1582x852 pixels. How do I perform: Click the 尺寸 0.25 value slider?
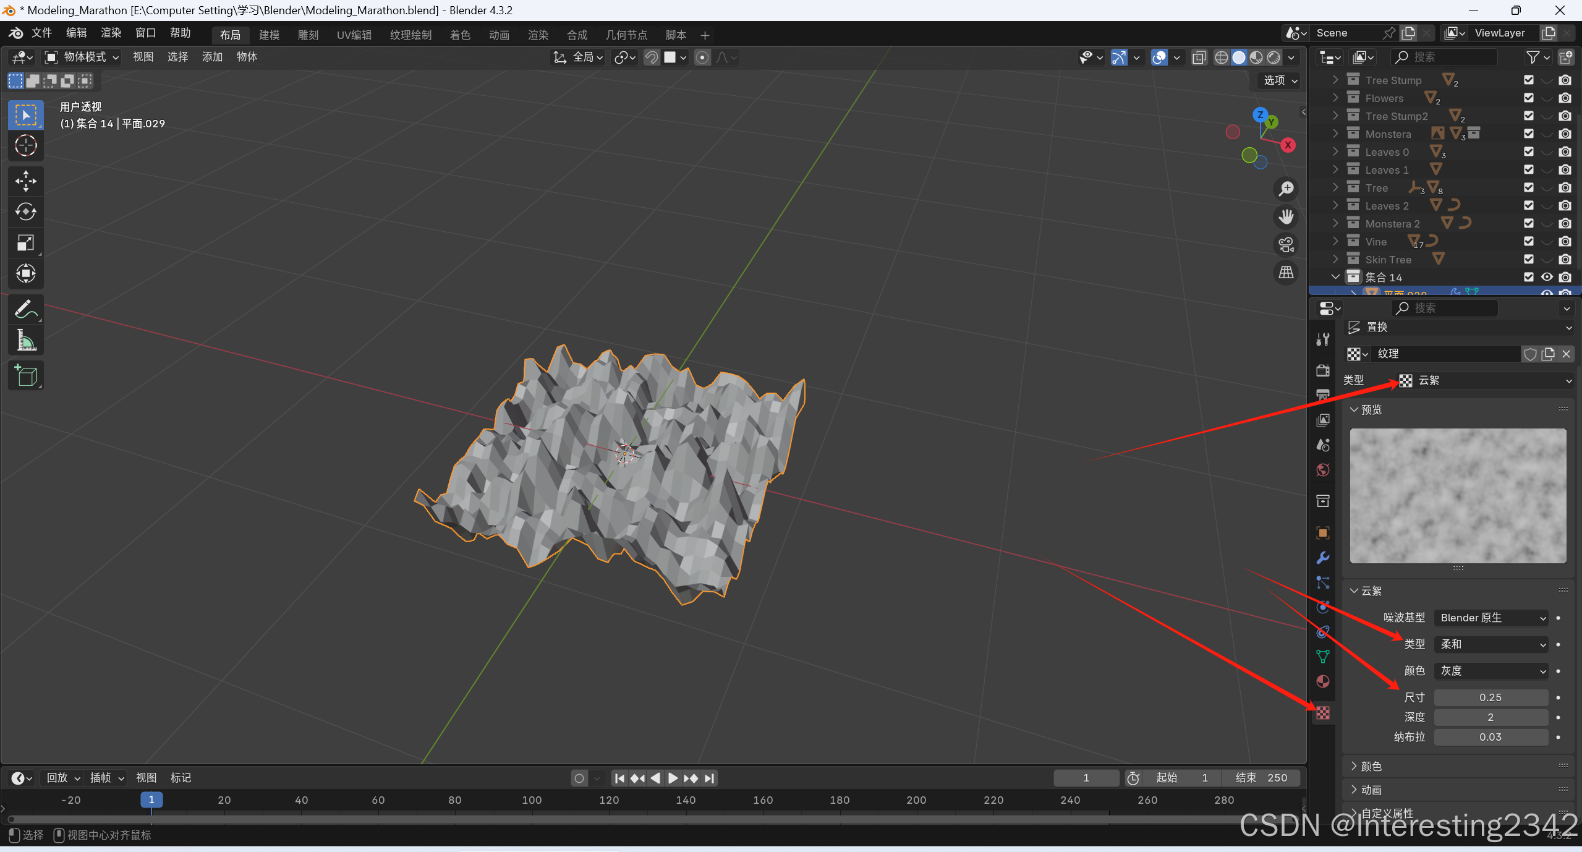click(1491, 697)
